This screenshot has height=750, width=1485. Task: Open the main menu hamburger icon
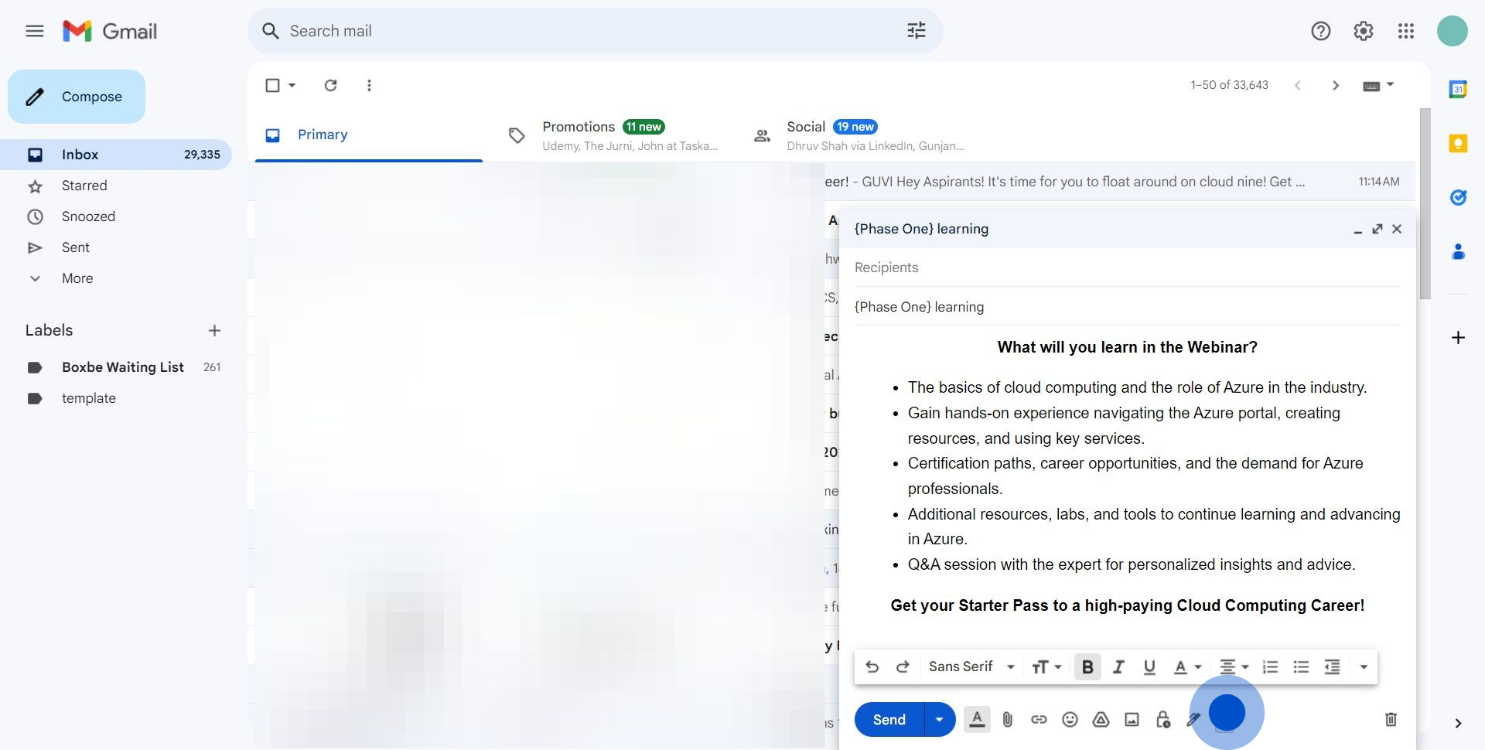click(35, 31)
